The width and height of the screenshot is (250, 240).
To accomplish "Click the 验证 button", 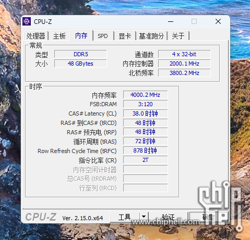I will pos(169,217).
